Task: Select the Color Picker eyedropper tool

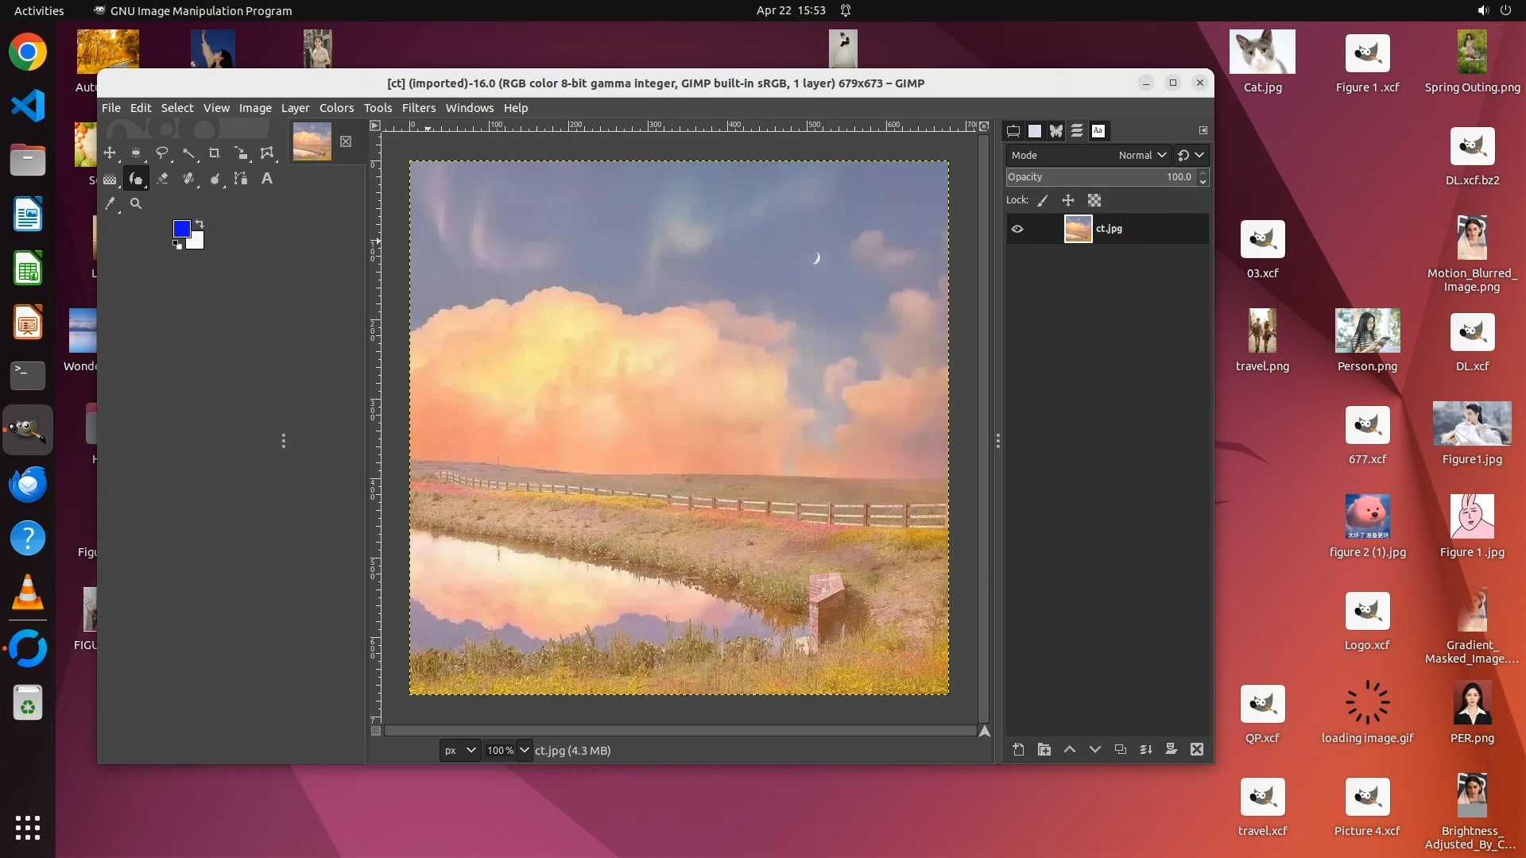Action: tap(110, 203)
